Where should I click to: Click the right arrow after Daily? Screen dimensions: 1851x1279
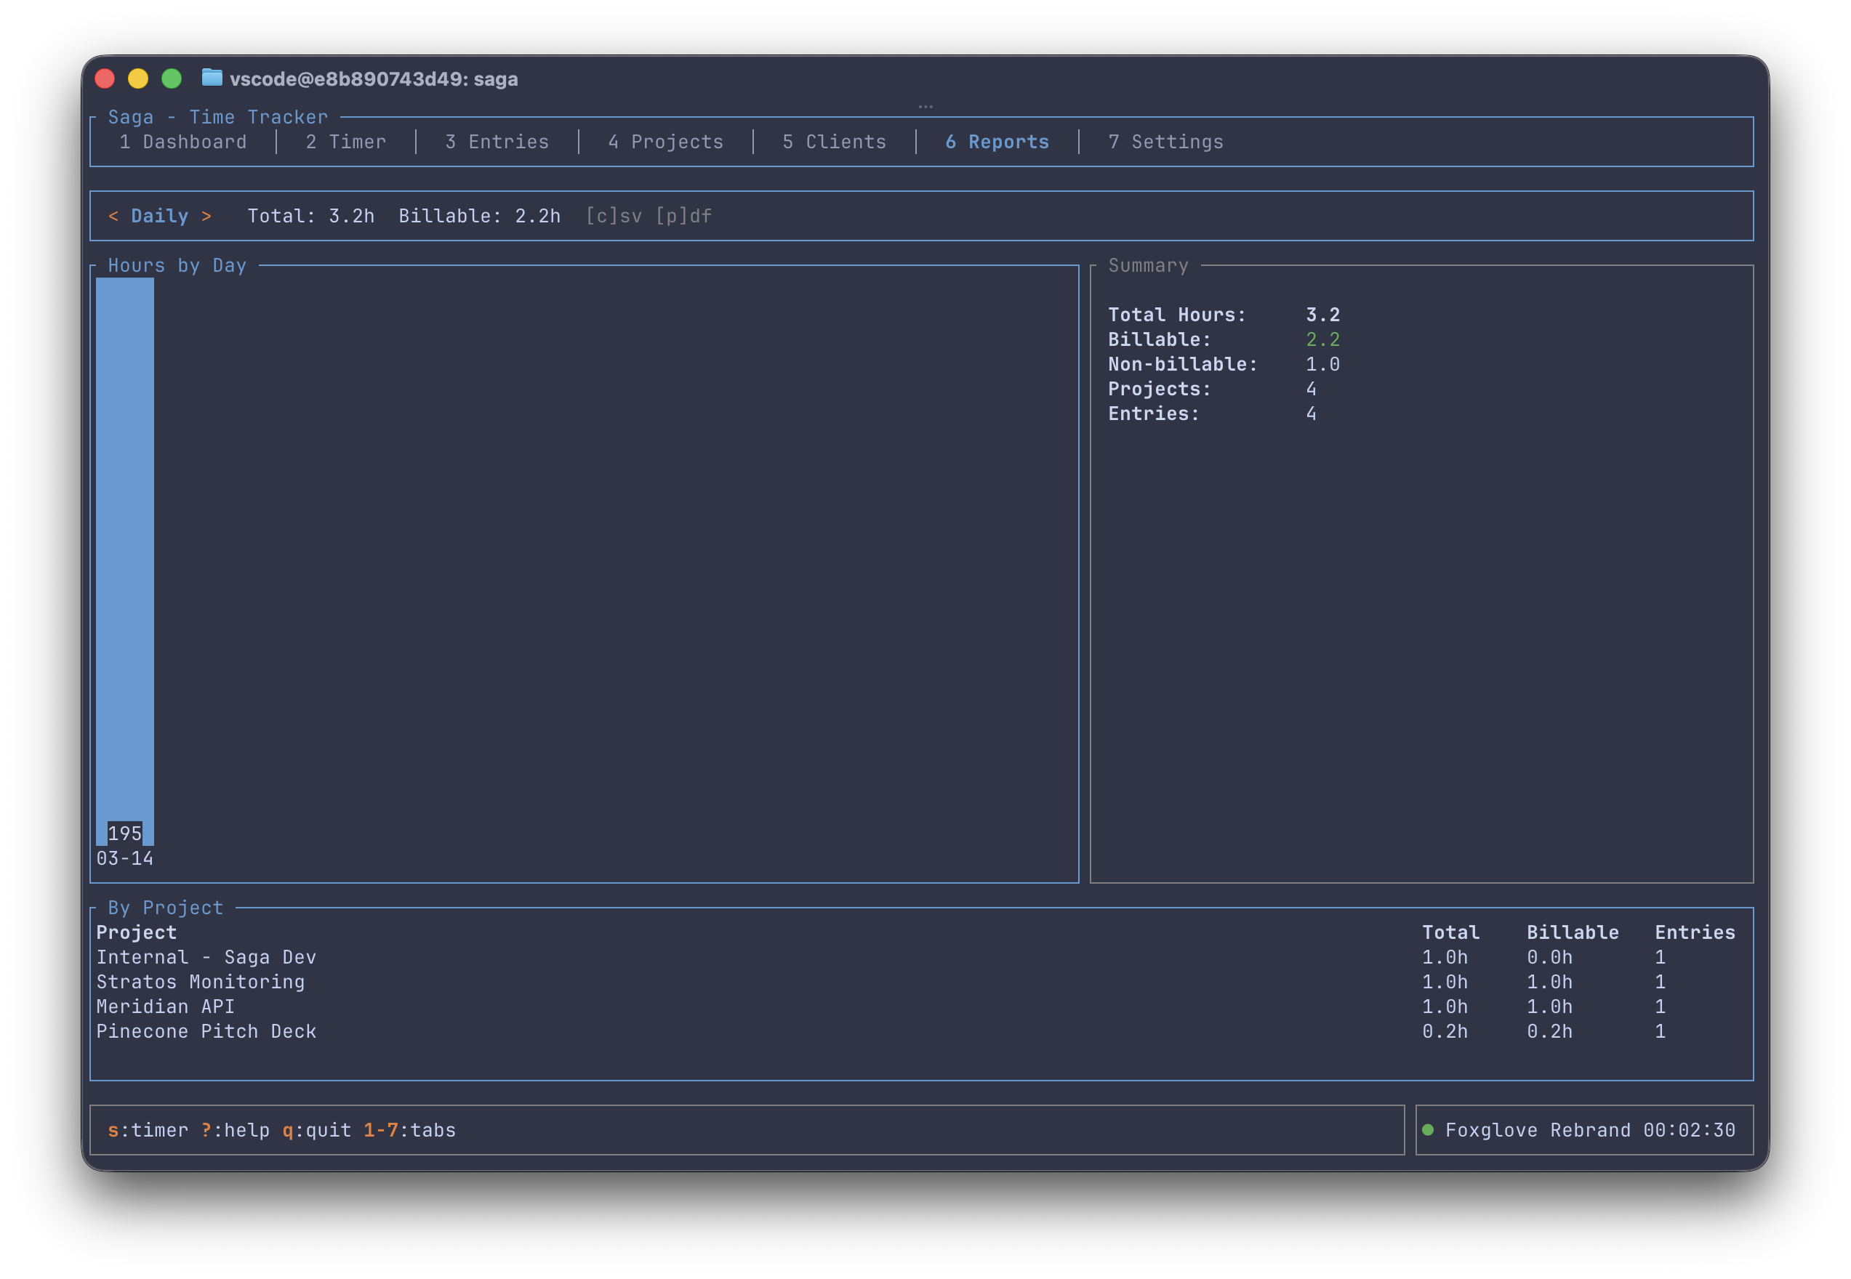click(206, 217)
